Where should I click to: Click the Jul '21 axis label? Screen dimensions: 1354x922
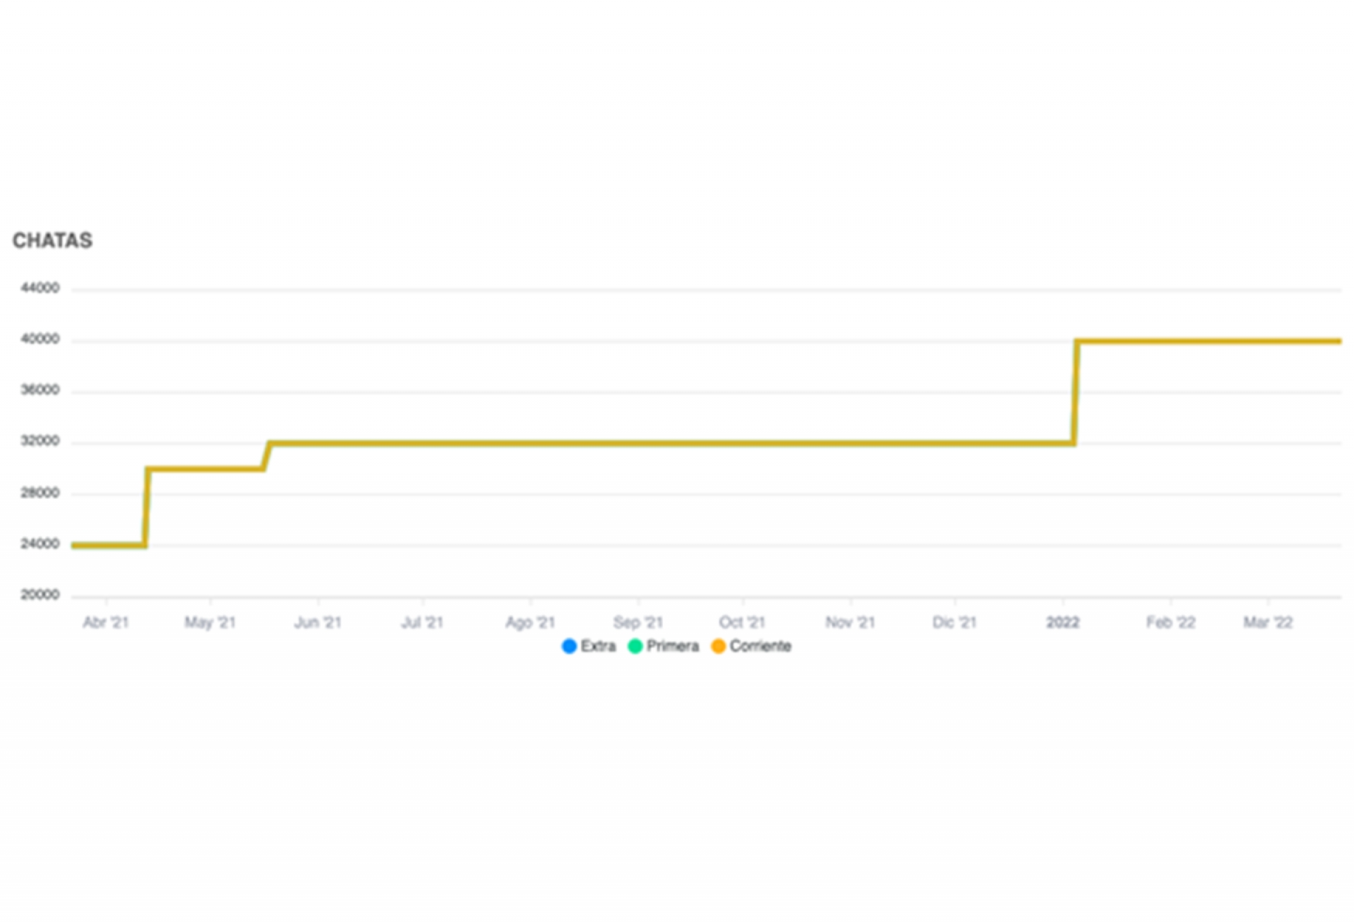tap(422, 622)
